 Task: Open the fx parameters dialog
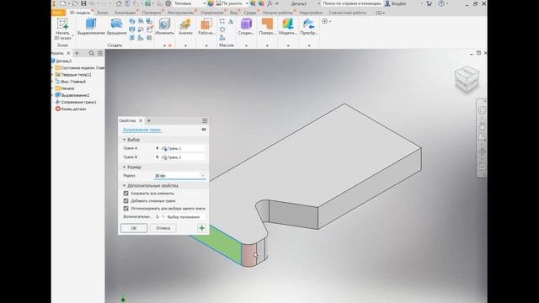tap(269, 3)
